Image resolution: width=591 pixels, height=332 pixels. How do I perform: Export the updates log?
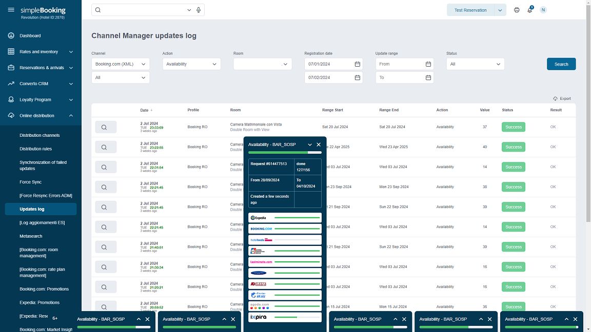(x=562, y=98)
